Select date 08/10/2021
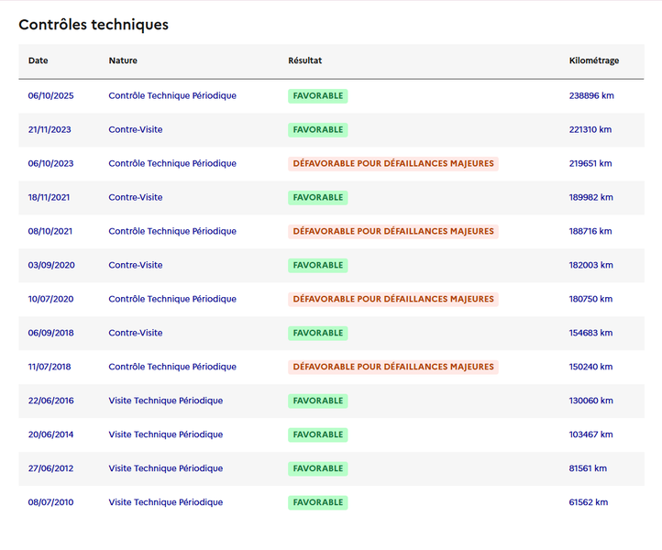Image resolution: width=662 pixels, height=550 pixels. click(50, 231)
